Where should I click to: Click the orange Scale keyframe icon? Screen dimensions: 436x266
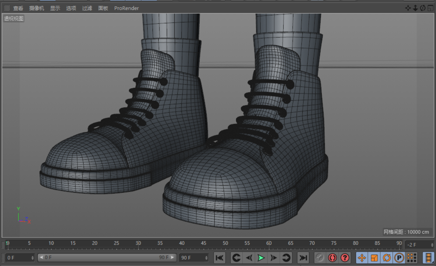[374, 257]
